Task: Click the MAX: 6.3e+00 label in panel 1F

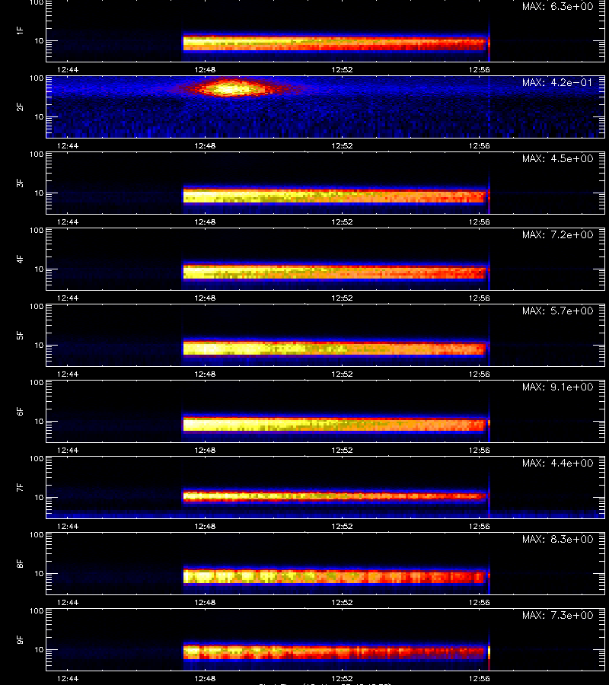Action: coord(557,7)
